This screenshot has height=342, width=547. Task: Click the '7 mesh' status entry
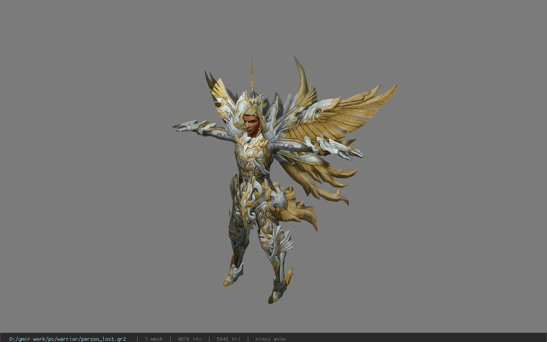click(x=153, y=339)
